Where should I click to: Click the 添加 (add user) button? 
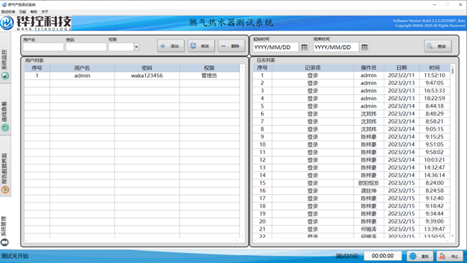[x=171, y=46]
